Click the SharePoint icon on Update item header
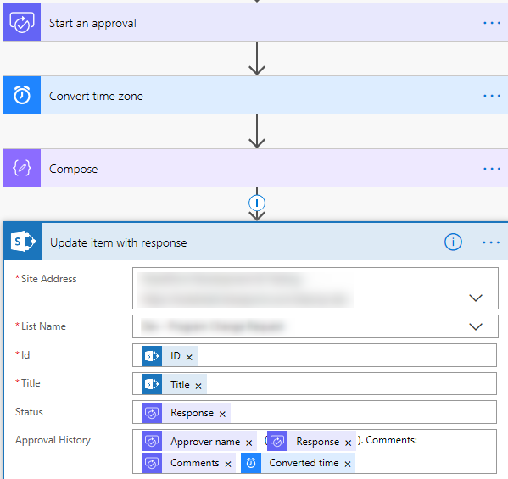 (x=23, y=242)
